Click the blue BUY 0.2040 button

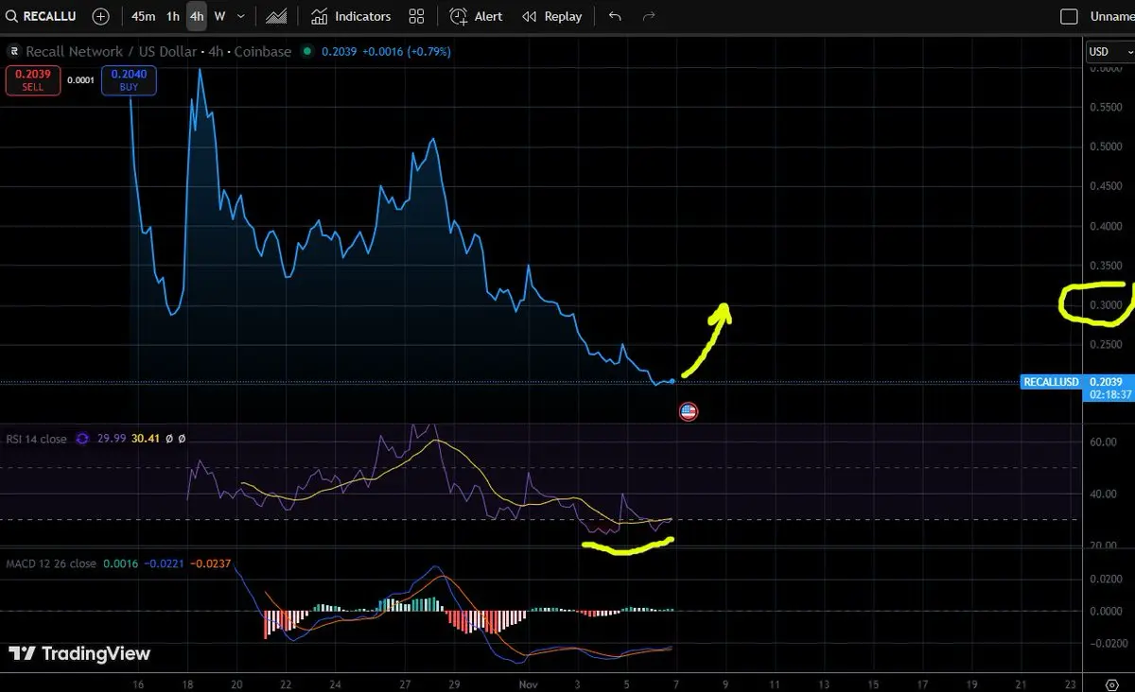point(130,79)
